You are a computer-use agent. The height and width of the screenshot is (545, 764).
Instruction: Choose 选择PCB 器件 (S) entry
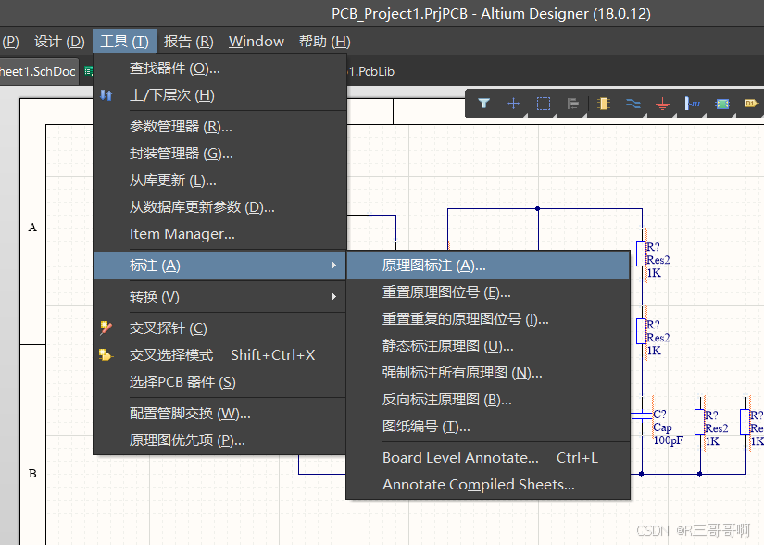219,382
